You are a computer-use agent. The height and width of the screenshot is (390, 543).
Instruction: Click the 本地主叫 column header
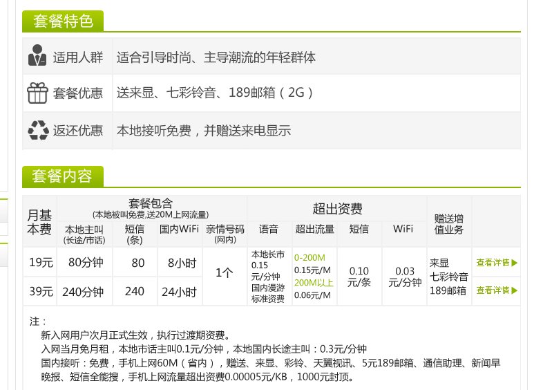pos(84,234)
